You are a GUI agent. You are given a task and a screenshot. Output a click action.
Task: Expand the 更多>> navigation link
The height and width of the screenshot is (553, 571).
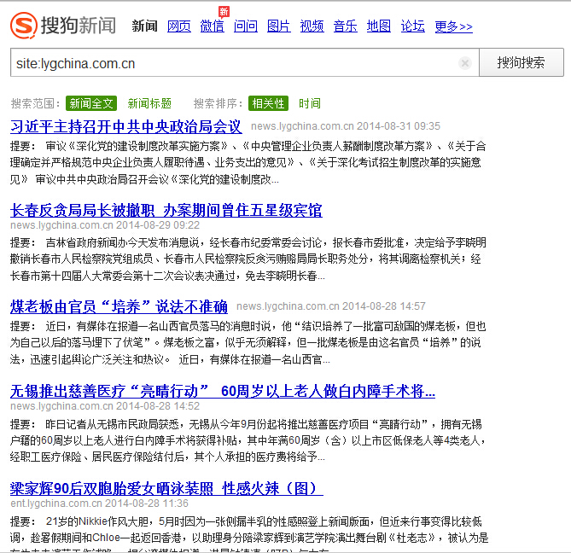click(x=454, y=26)
